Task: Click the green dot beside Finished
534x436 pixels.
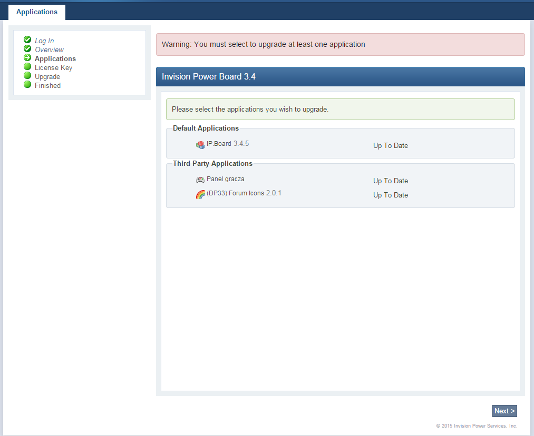Action: coord(27,85)
